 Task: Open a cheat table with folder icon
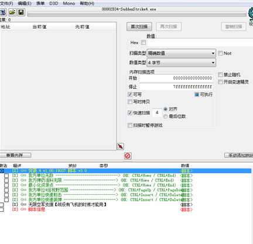12,12
